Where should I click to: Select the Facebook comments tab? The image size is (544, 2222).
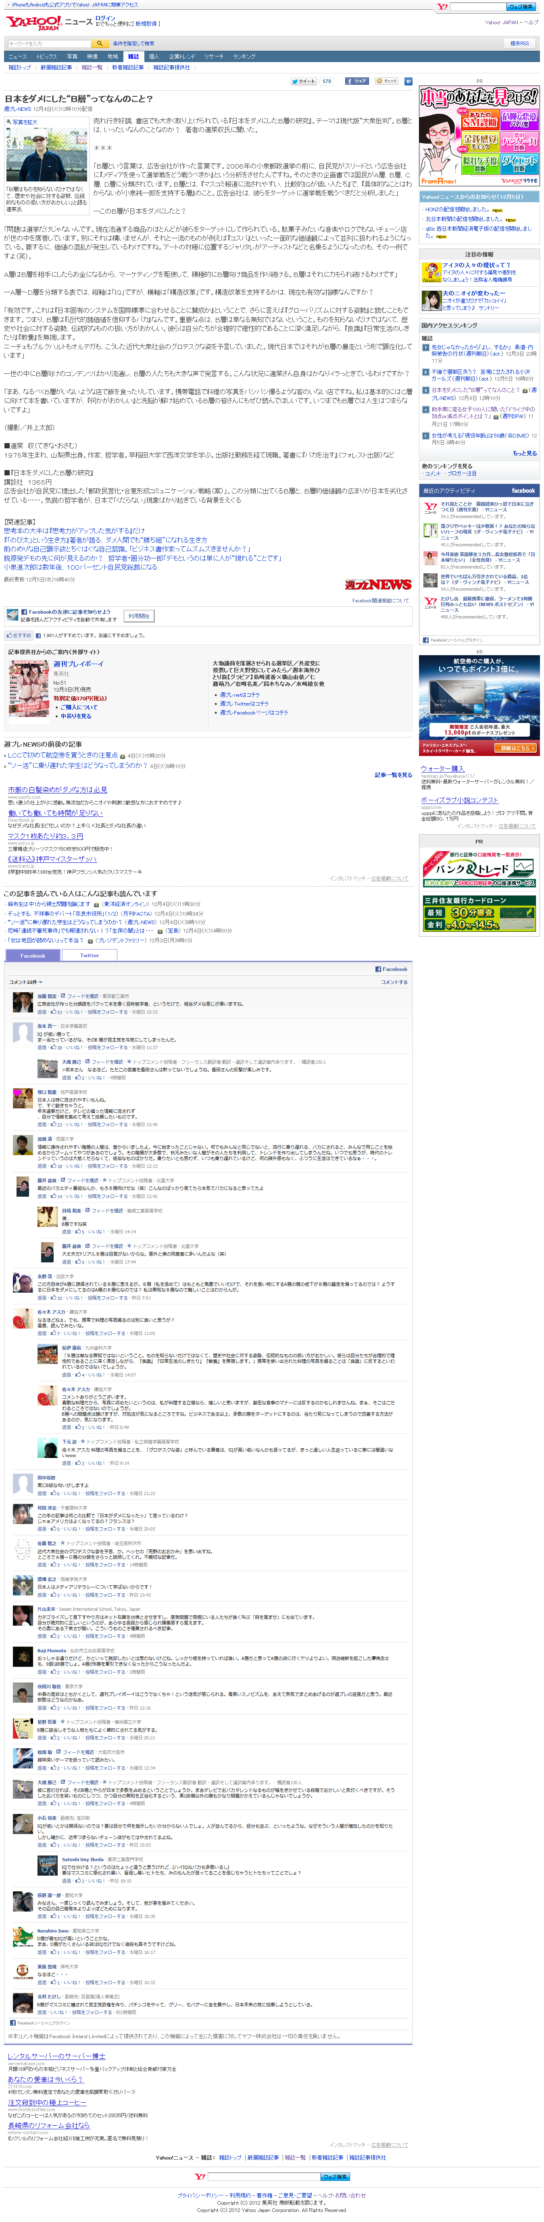(x=33, y=955)
